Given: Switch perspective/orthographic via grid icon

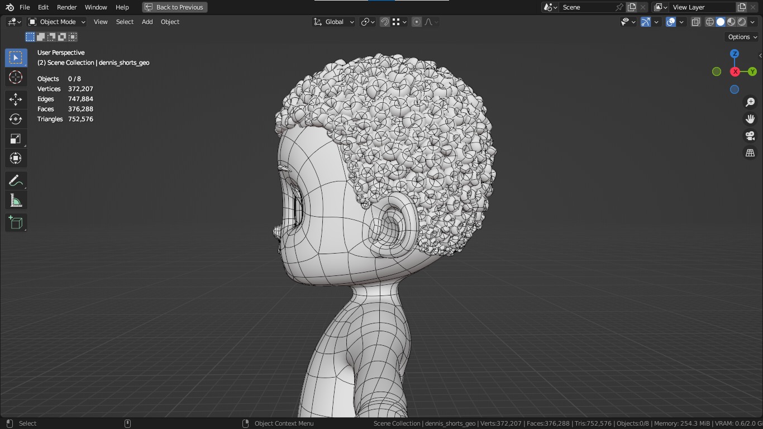Looking at the screenshot, I should 750,152.
